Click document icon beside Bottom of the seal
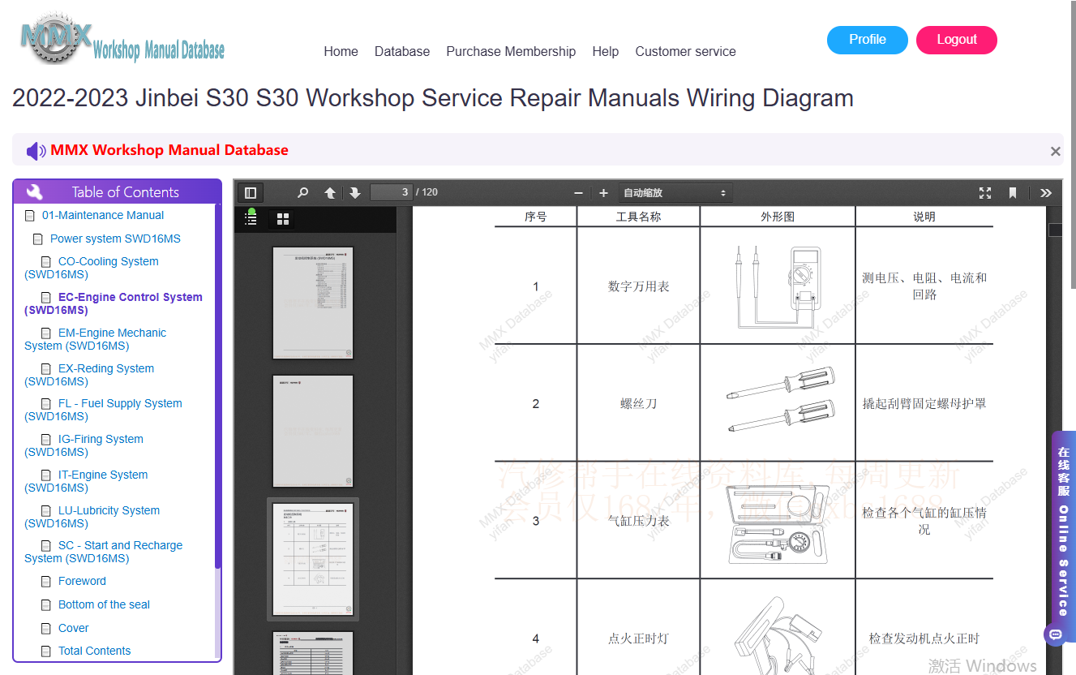 point(46,605)
